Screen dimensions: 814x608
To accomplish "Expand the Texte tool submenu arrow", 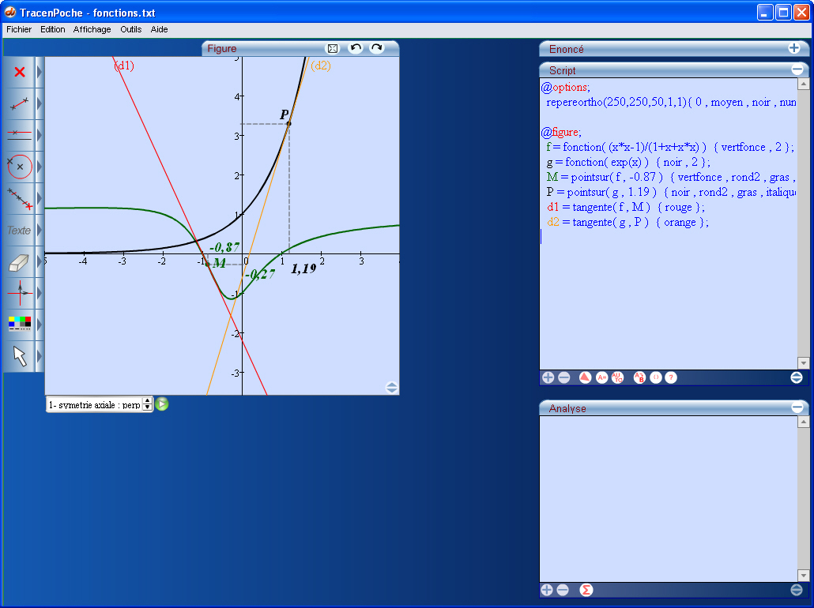I will tap(40, 230).
